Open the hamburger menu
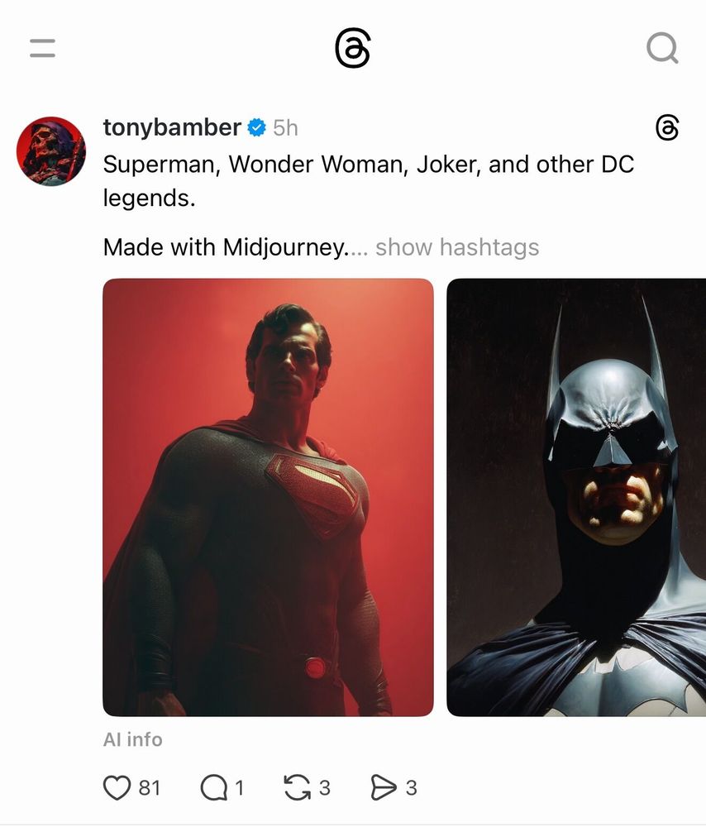This screenshot has width=706, height=827. [41, 48]
